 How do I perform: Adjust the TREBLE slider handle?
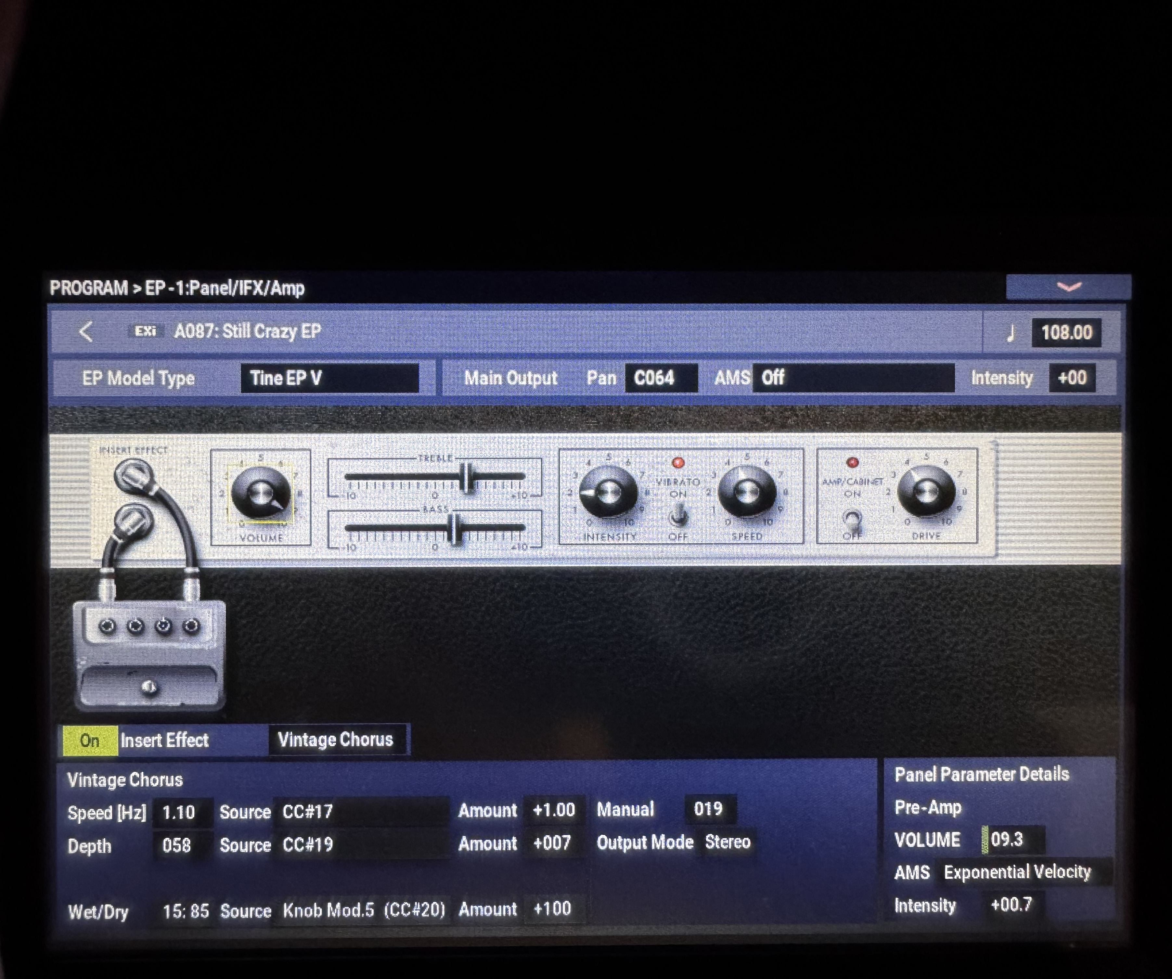tap(467, 477)
